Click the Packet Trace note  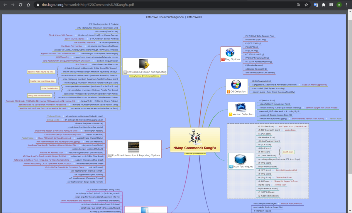click(28, 138)
